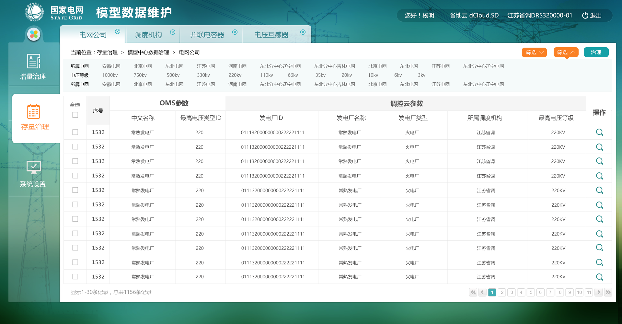
Task: Jump to the last page with the double-arrow control
Action: tap(608, 292)
